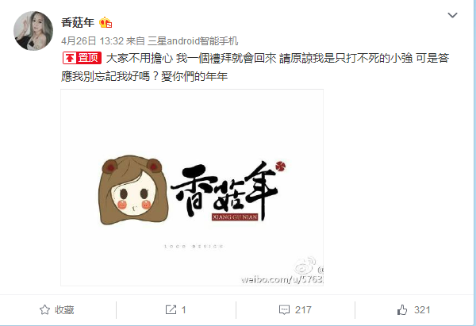Expand the post options chevron menu
The image size is (476, 326).
[452, 15]
